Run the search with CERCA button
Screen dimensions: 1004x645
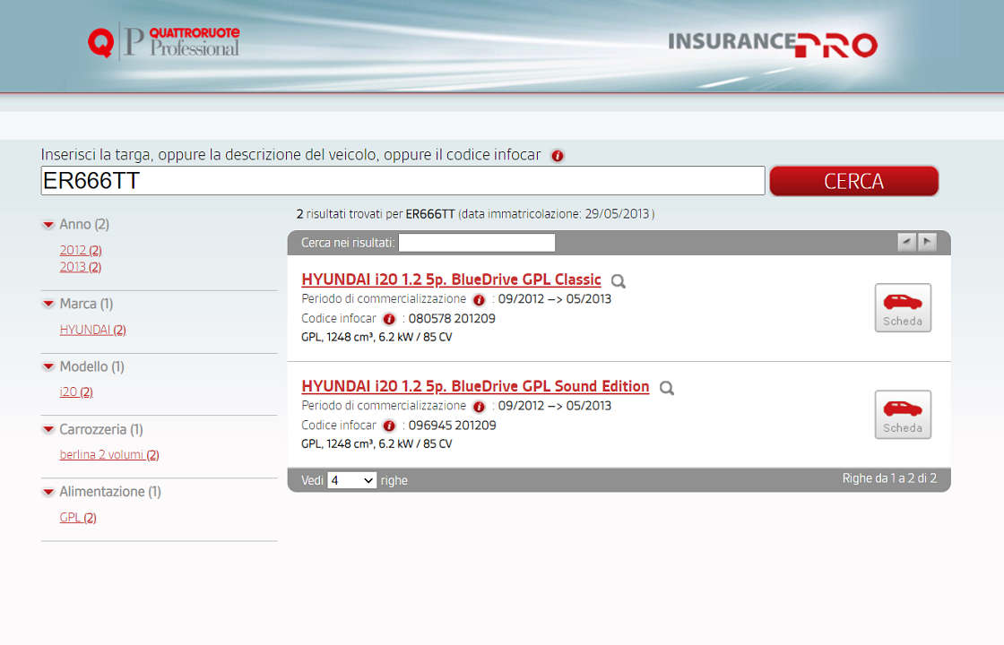point(854,181)
